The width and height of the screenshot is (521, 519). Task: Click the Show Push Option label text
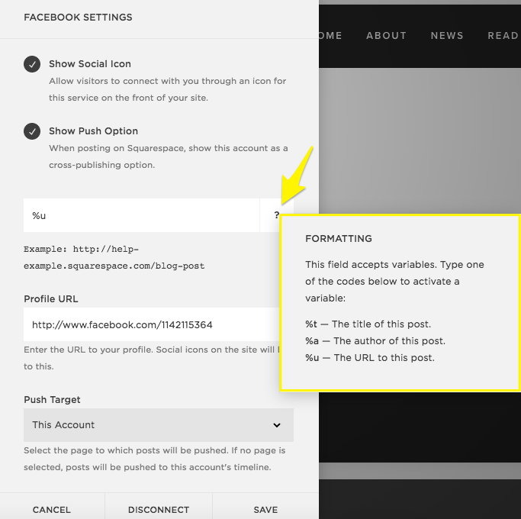(x=93, y=131)
